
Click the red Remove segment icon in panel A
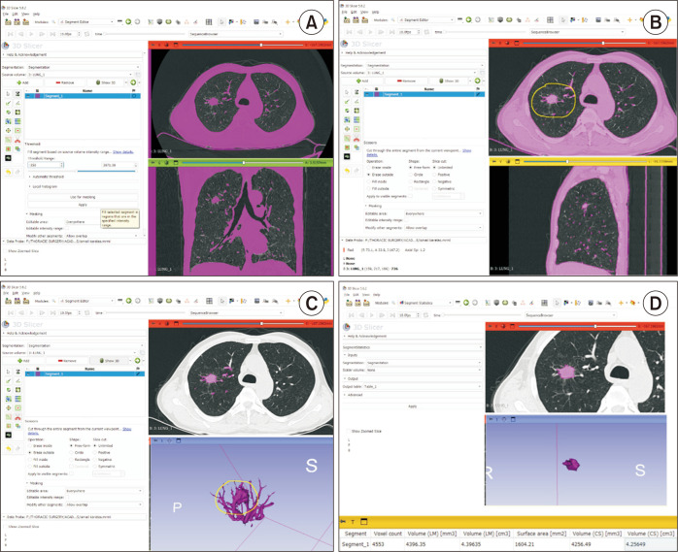click(65, 82)
